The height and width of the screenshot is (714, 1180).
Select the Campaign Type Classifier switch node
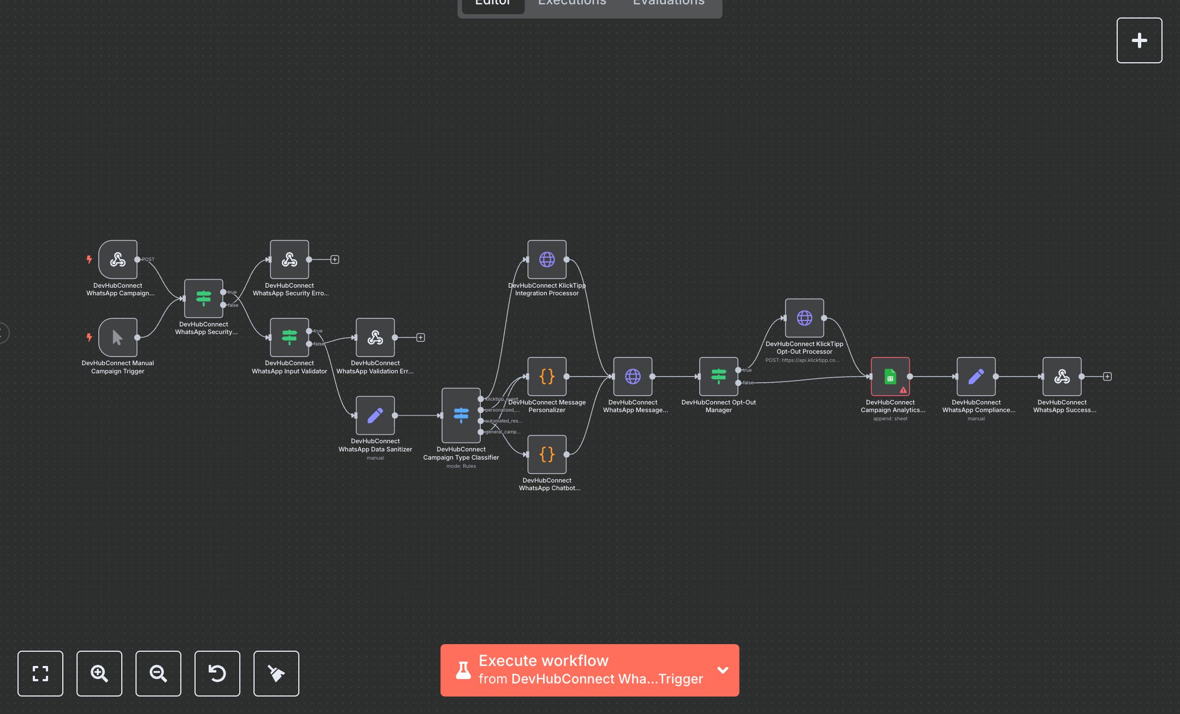[x=461, y=415]
